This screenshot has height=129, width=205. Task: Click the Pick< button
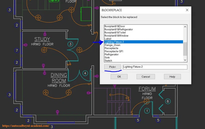(112, 67)
